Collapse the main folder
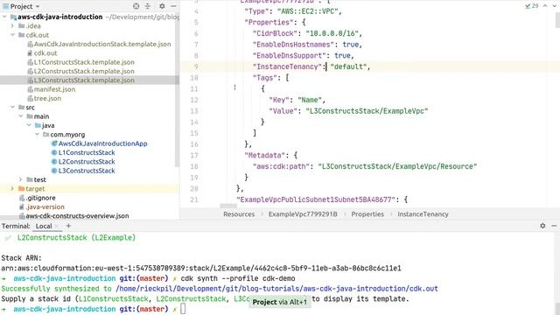The width and height of the screenshot is (560, 315). point(21,116)
